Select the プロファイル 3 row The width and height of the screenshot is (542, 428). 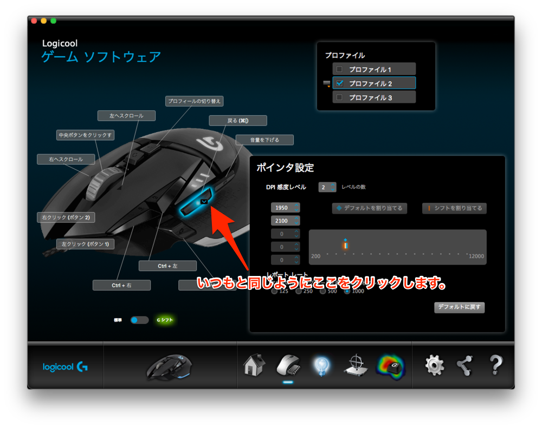click(x=374, y=98)
